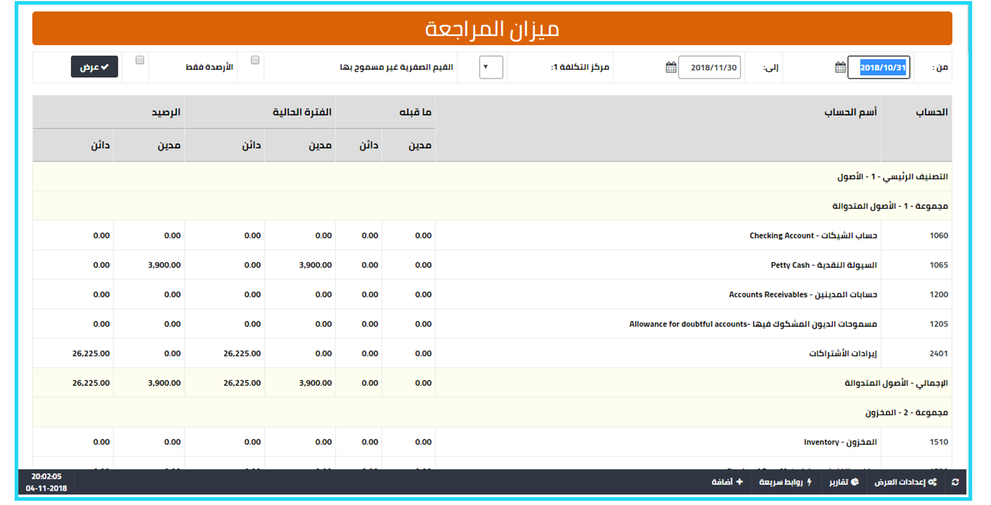Click the pie chart icon for تقارير
The width and height of the screenshot is (991, 505).
point(855,482)
